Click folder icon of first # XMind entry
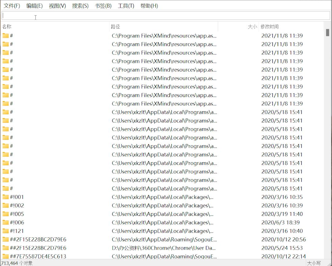The width and height of the screenshot is (332, 266). 6,36
